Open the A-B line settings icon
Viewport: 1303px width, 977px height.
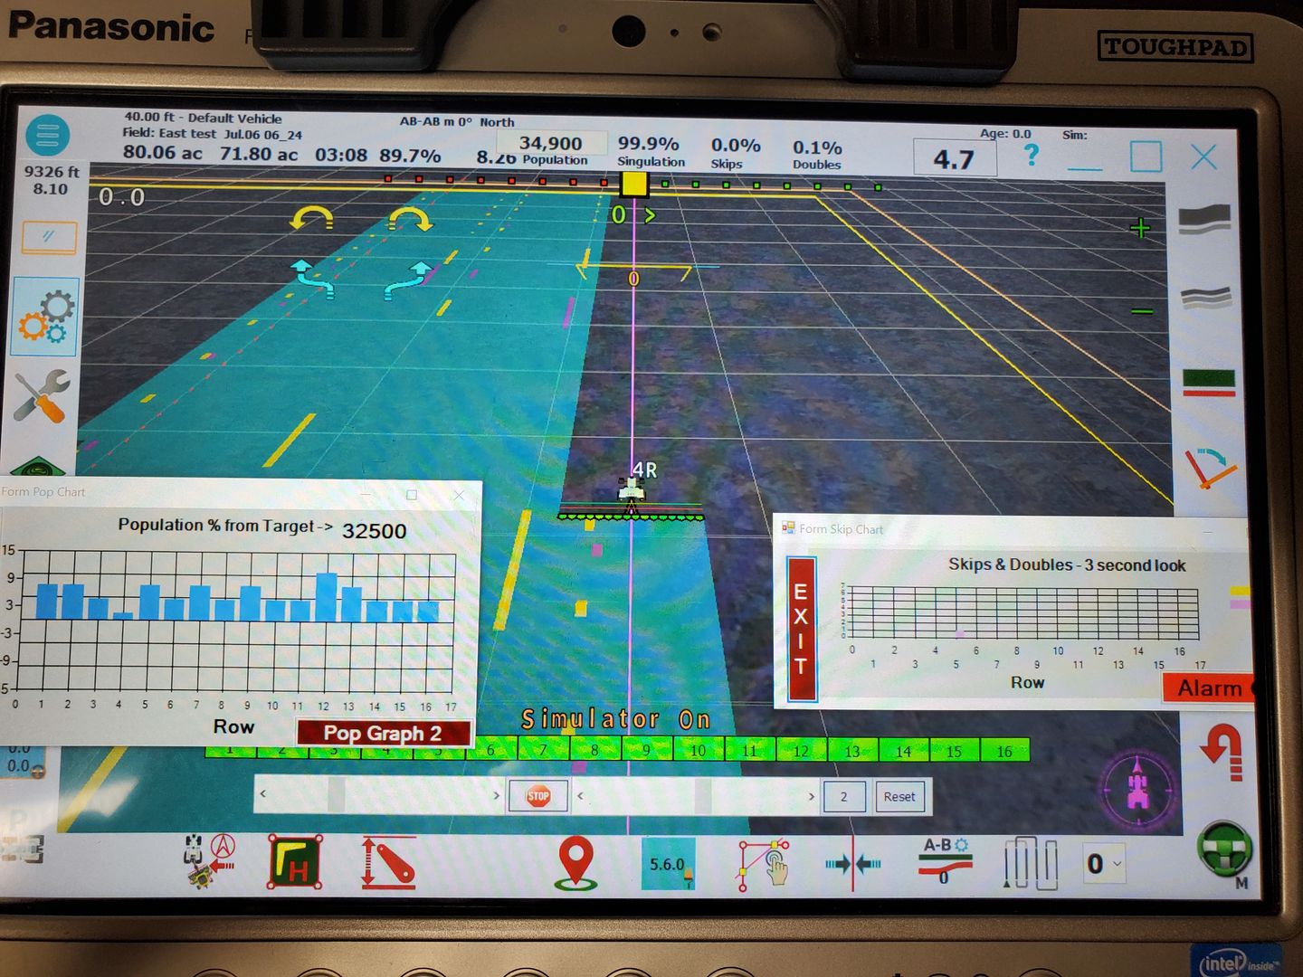pyautogui.click(x=946, y=860)
